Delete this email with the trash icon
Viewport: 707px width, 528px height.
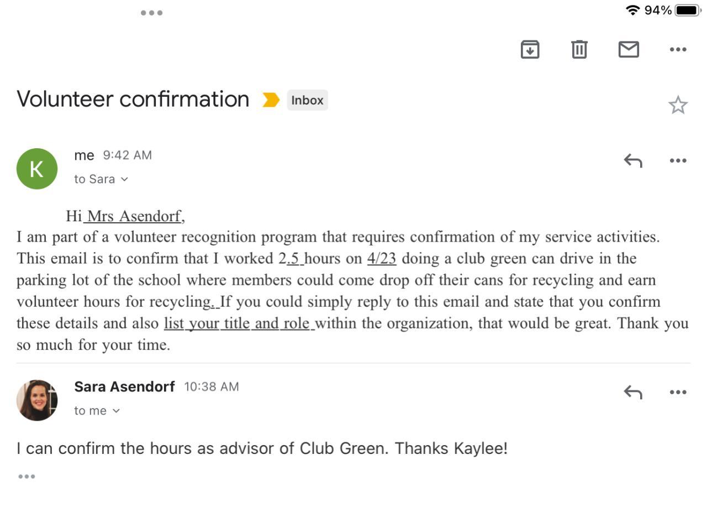(579, 50)
